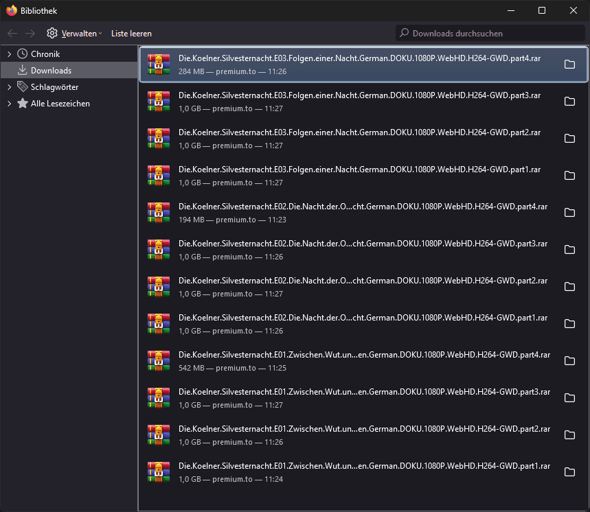Open folder for E02 part1.rar download
Viewport: 590px width, 512px height.
tap(569, 324)
